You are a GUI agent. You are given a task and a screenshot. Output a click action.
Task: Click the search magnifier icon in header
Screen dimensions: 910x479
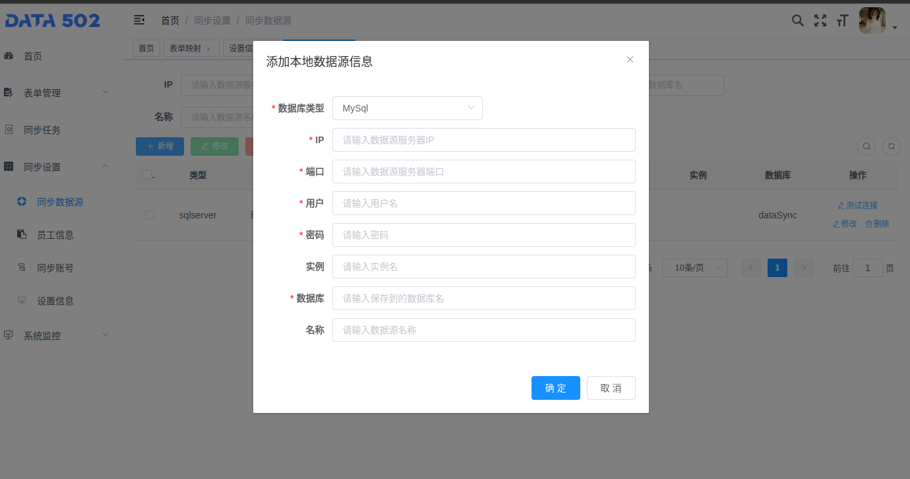[797, 20]
